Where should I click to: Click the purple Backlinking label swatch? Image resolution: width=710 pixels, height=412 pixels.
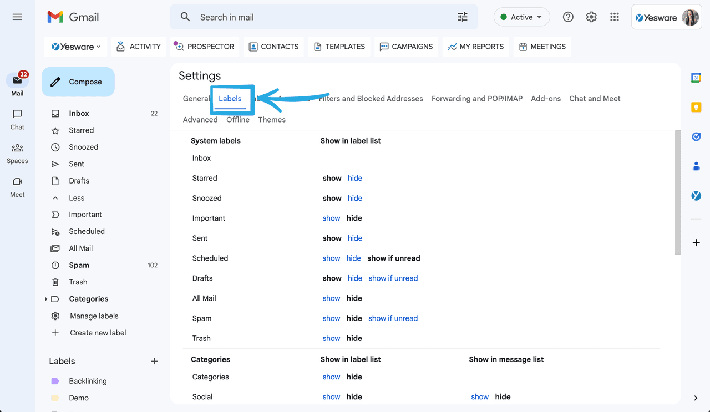[x=54, y=381]
